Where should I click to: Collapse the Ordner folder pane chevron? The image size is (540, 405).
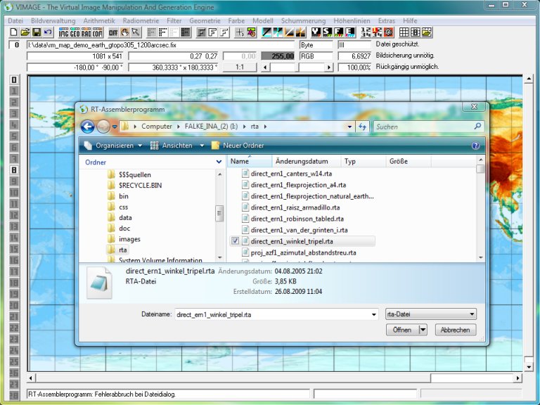point(219,162)
